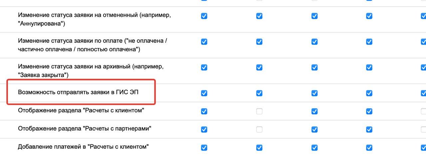426x155 pixels.
Task: Uncheck first-column checkbox for "Возможность отправлять заявки в ГИС ЭП"
Action: click(204, 93)
